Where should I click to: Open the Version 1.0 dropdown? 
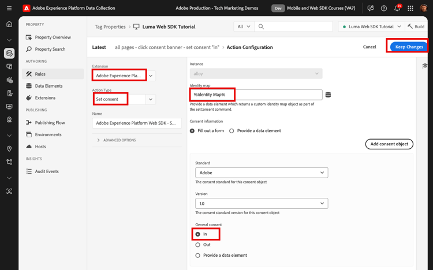pyautogui.click(x=262, y=204)
